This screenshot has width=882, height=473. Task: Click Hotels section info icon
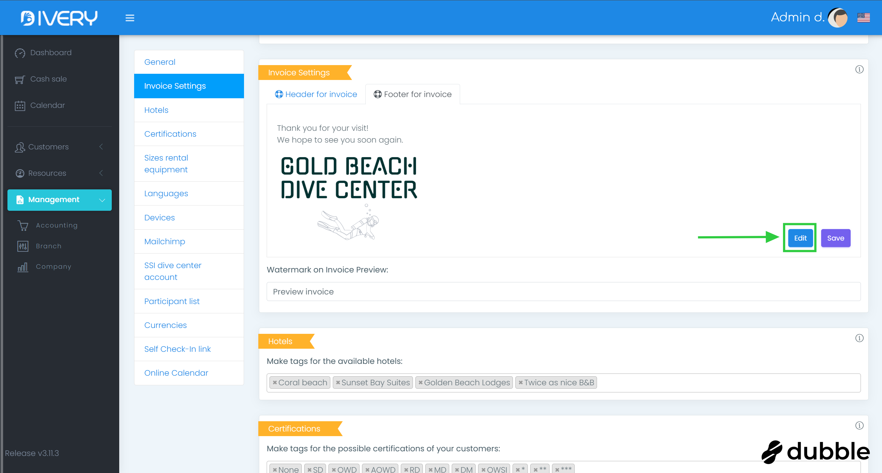(x=859, y=338)
